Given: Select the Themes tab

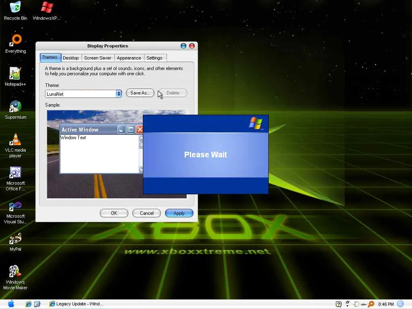Looking at the screenshot, I should point(50,57).
